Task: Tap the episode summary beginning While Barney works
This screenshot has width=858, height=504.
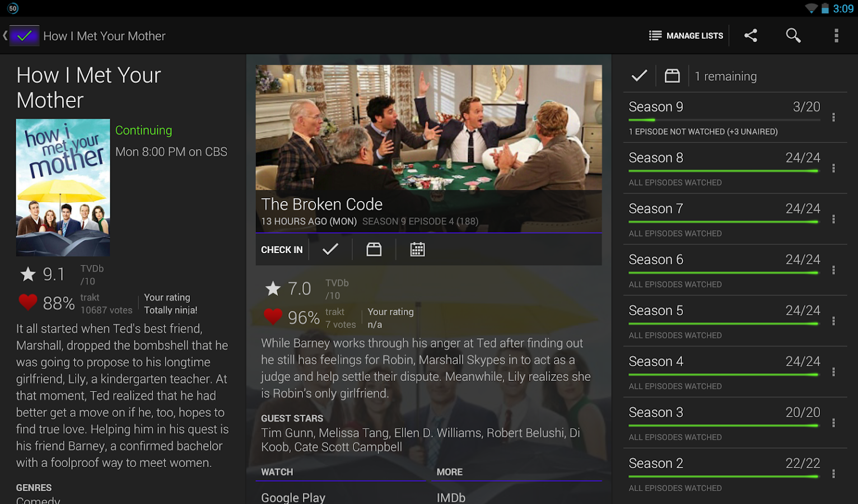Action: (426, 368)
